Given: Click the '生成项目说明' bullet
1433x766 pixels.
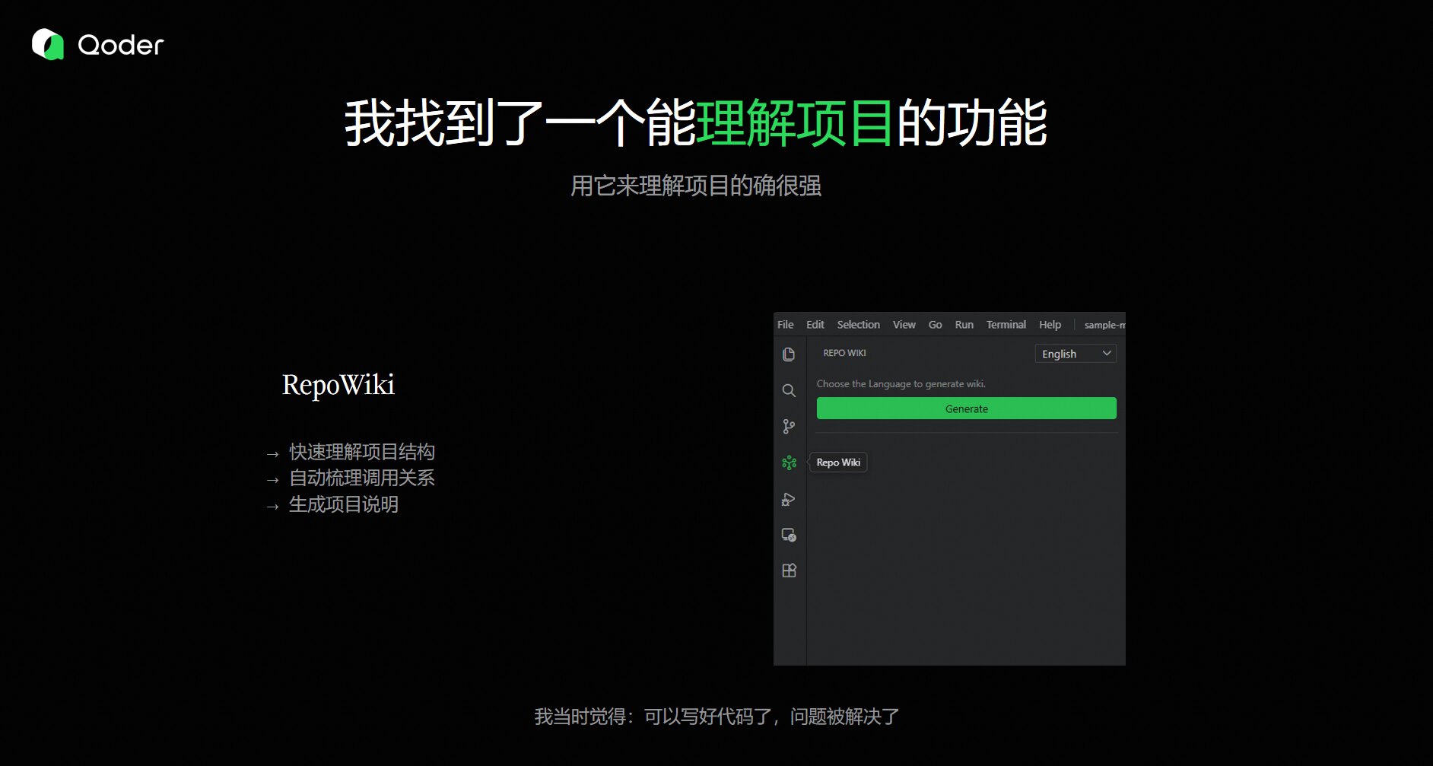Looking at the screenshot, I should (344, 504).
